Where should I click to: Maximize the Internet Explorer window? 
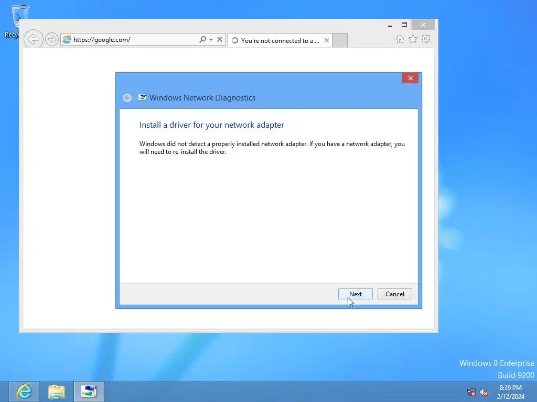404,25
